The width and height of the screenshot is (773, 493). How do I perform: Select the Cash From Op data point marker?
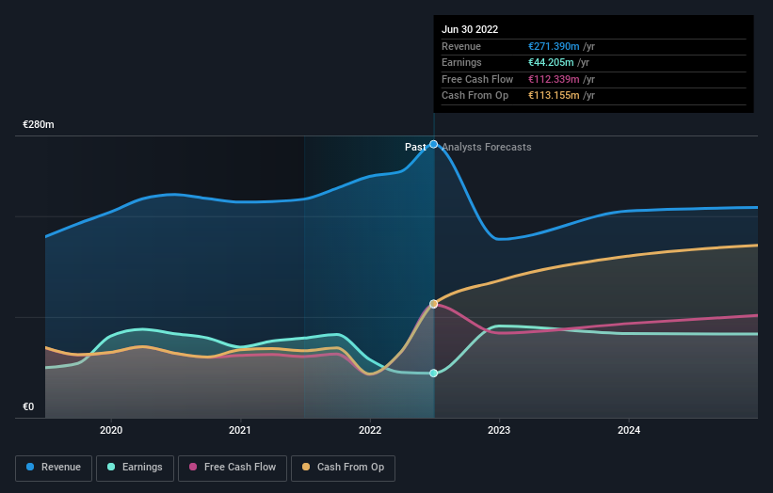tap(433, 304)
